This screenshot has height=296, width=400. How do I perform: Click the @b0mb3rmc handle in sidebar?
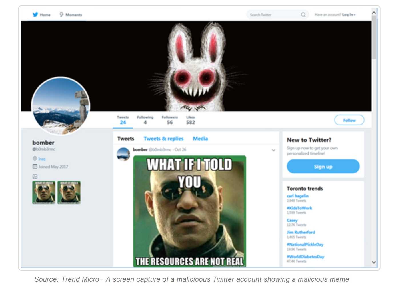click(44, 149)
